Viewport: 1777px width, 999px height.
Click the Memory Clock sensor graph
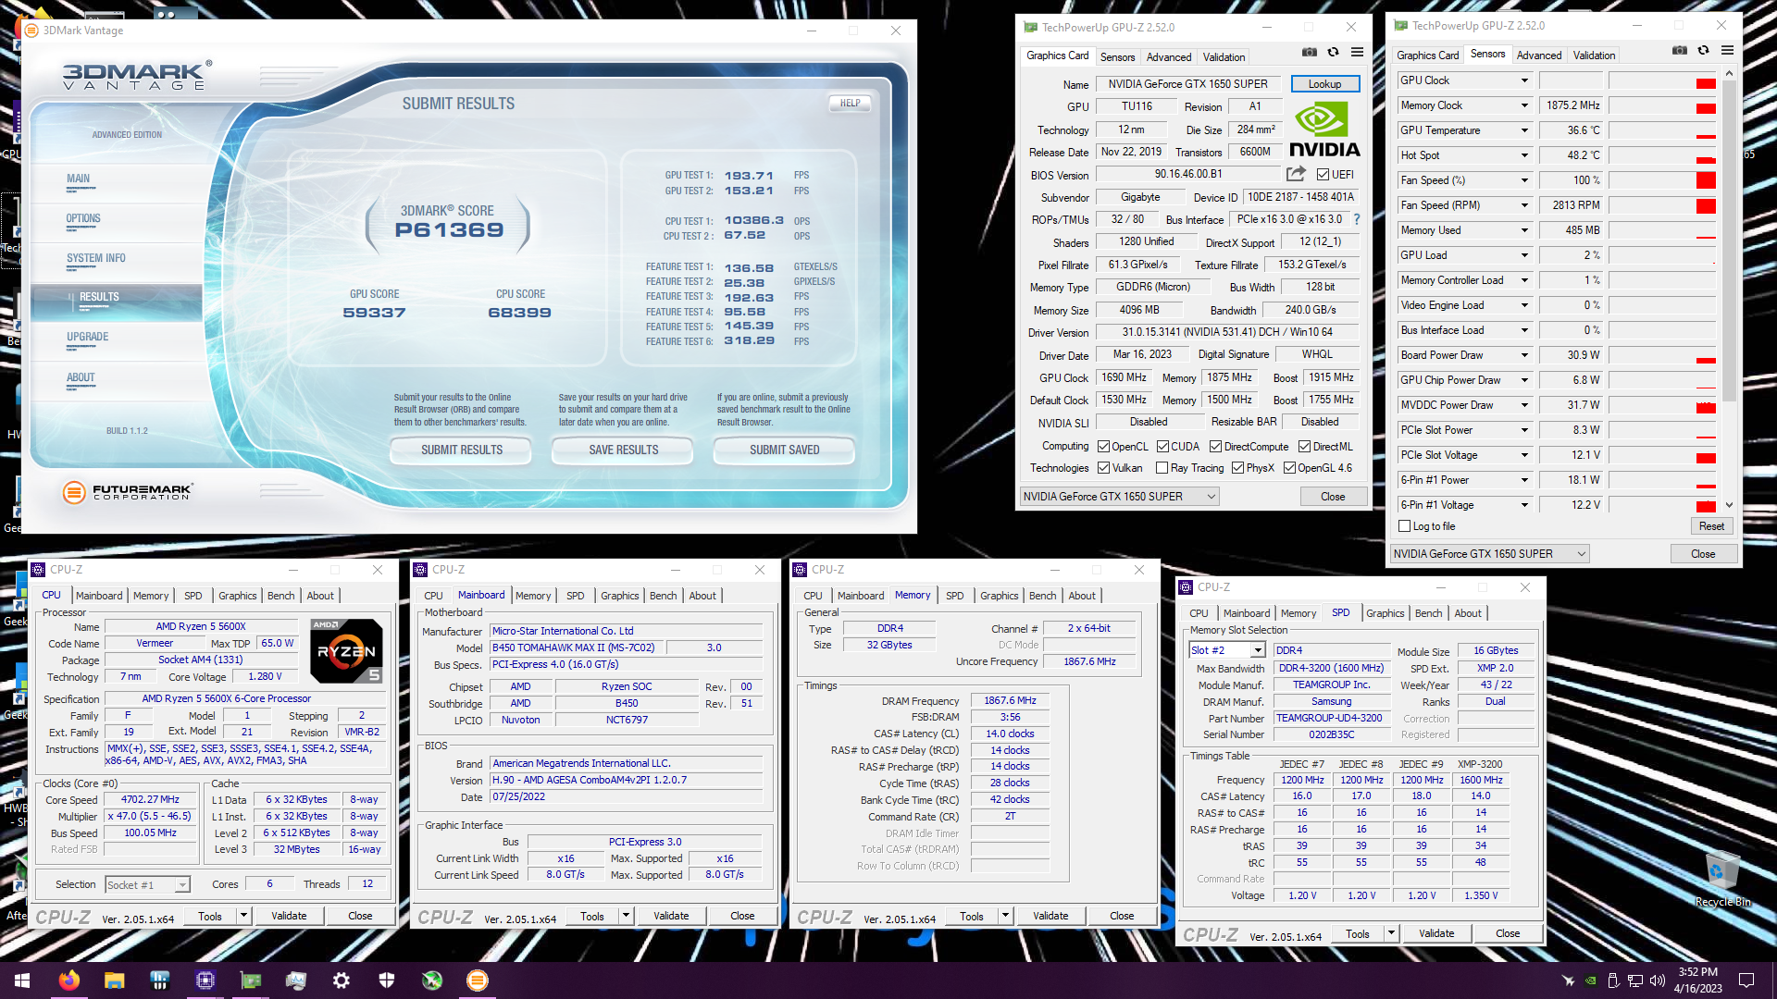point(1662,105)
